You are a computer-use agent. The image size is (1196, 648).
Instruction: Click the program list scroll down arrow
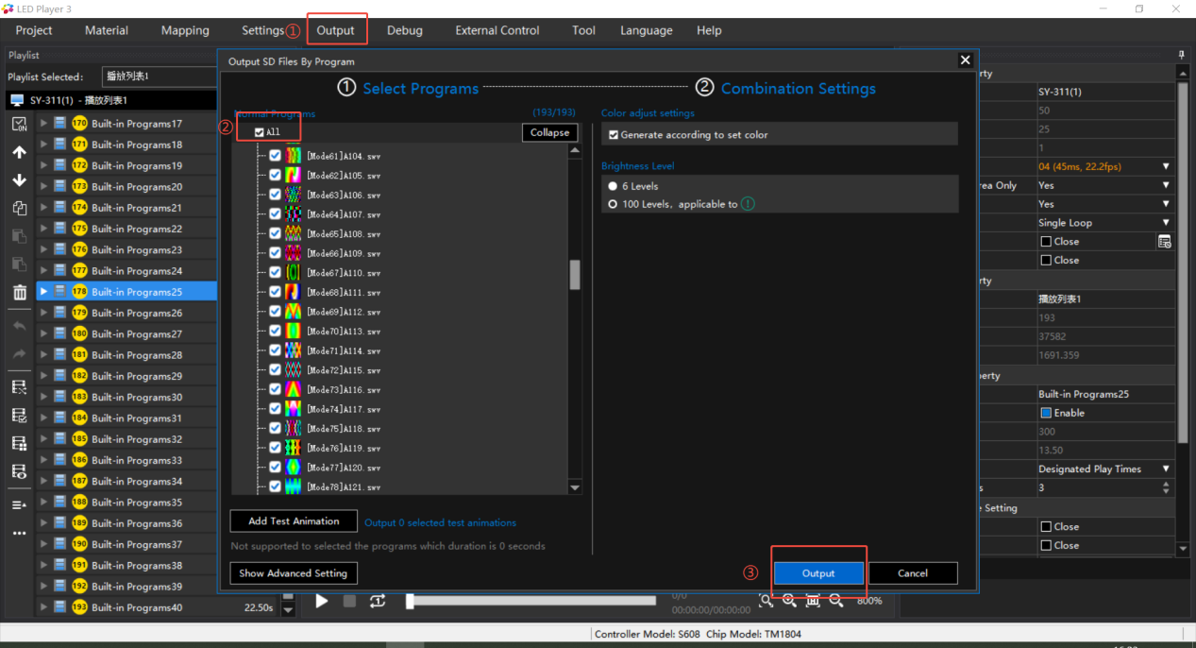tap(575, 487)
